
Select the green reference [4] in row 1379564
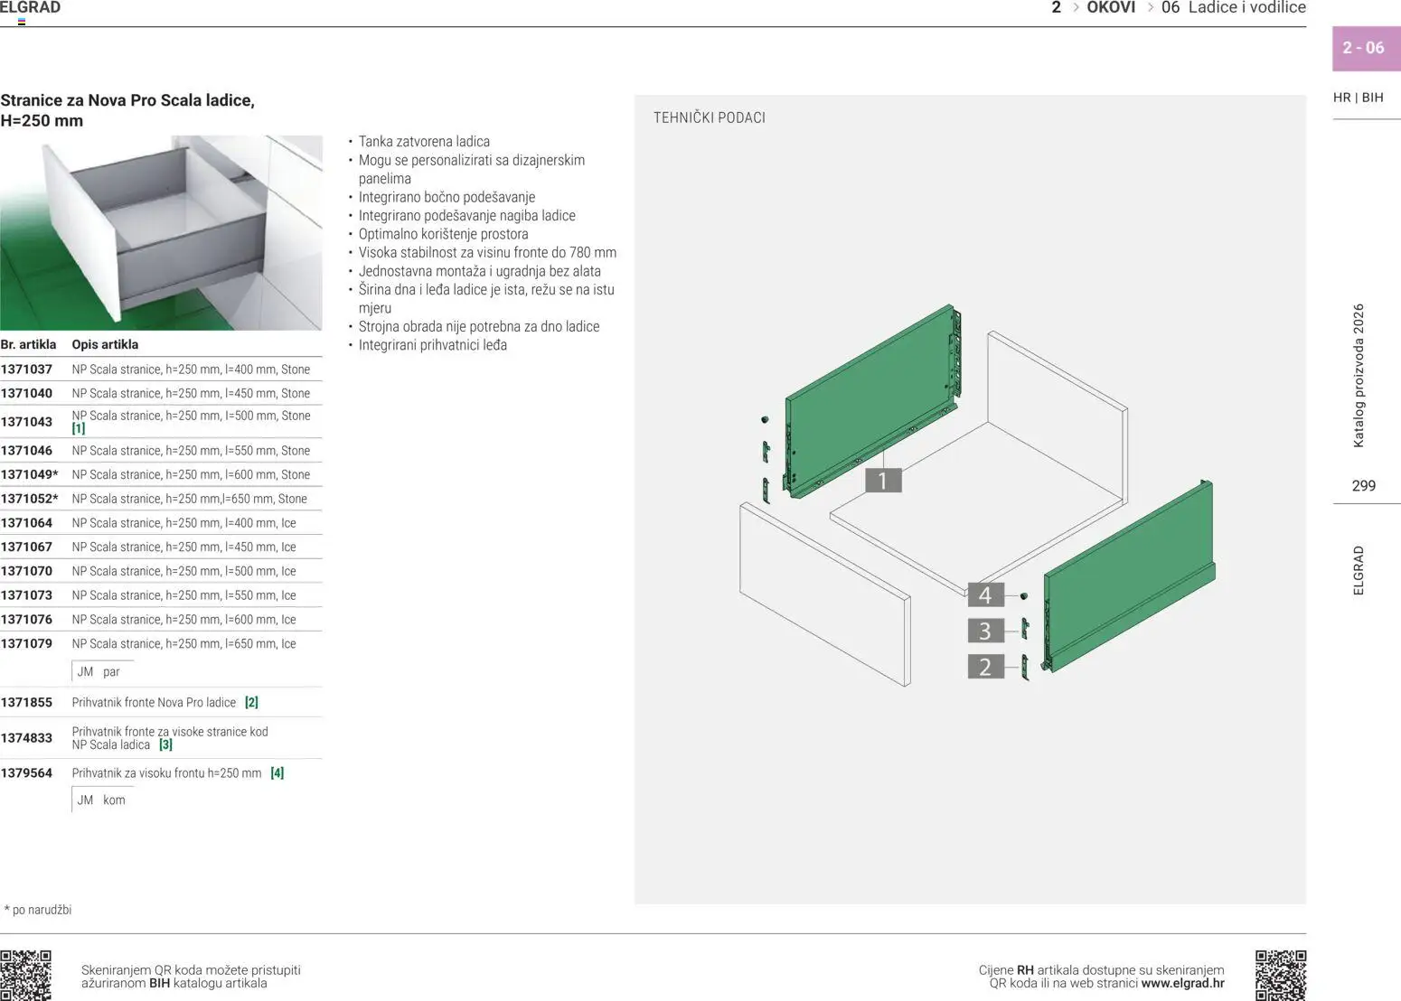coord(277,772)
